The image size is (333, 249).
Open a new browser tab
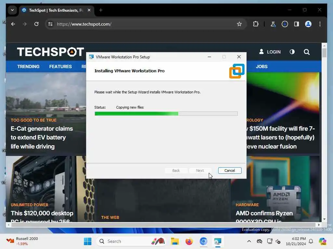(101, 10)
